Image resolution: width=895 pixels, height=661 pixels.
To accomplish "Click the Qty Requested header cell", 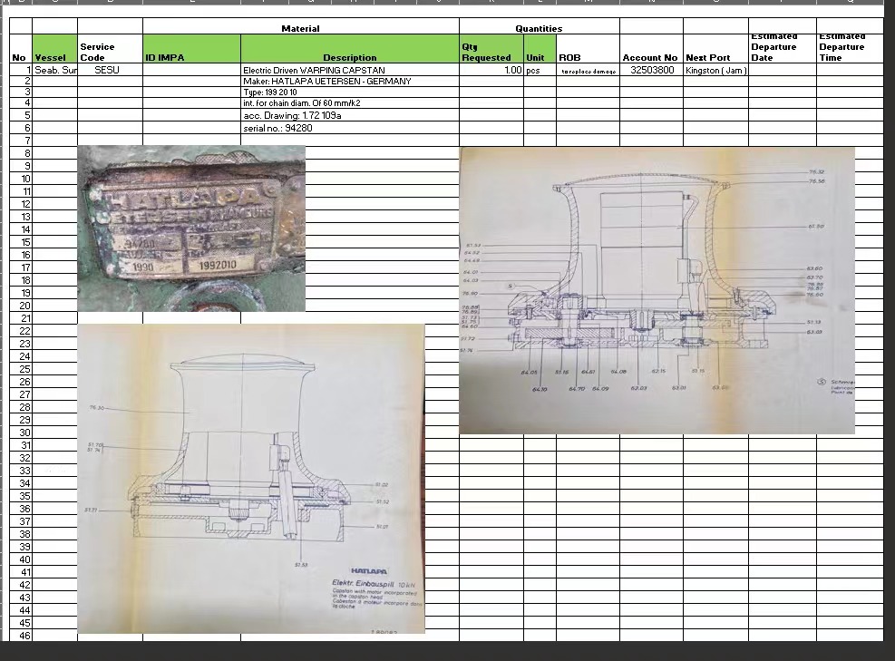I will 491,50.
